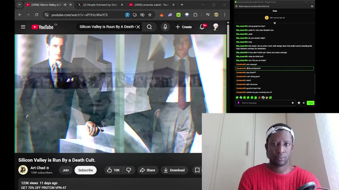Open emoji picker in Kick chat input
This screenshot has width=339, height=190.
pyautogui.click(x=293, y=103)
